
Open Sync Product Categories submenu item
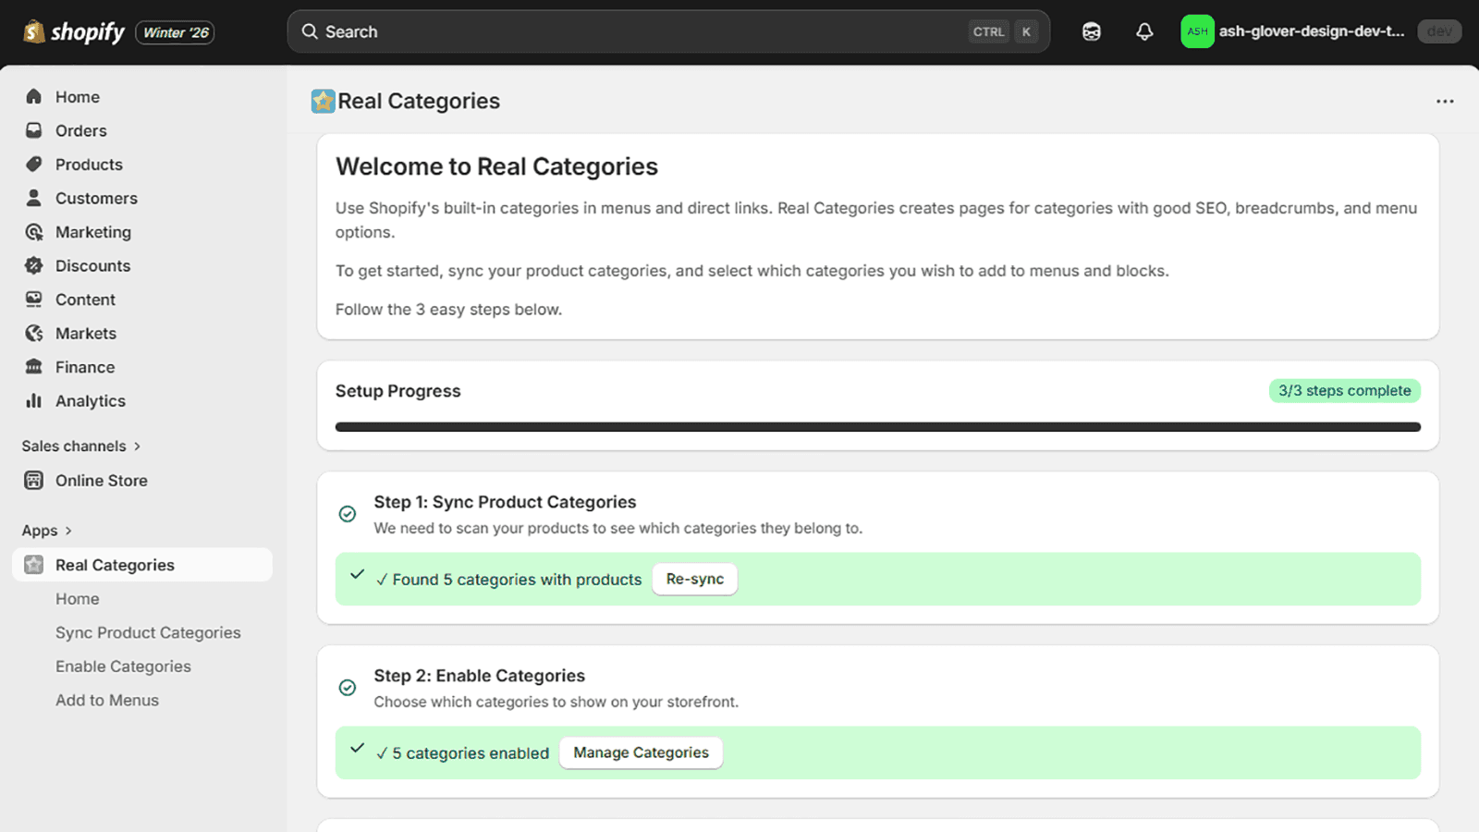(x=148, y=633)
